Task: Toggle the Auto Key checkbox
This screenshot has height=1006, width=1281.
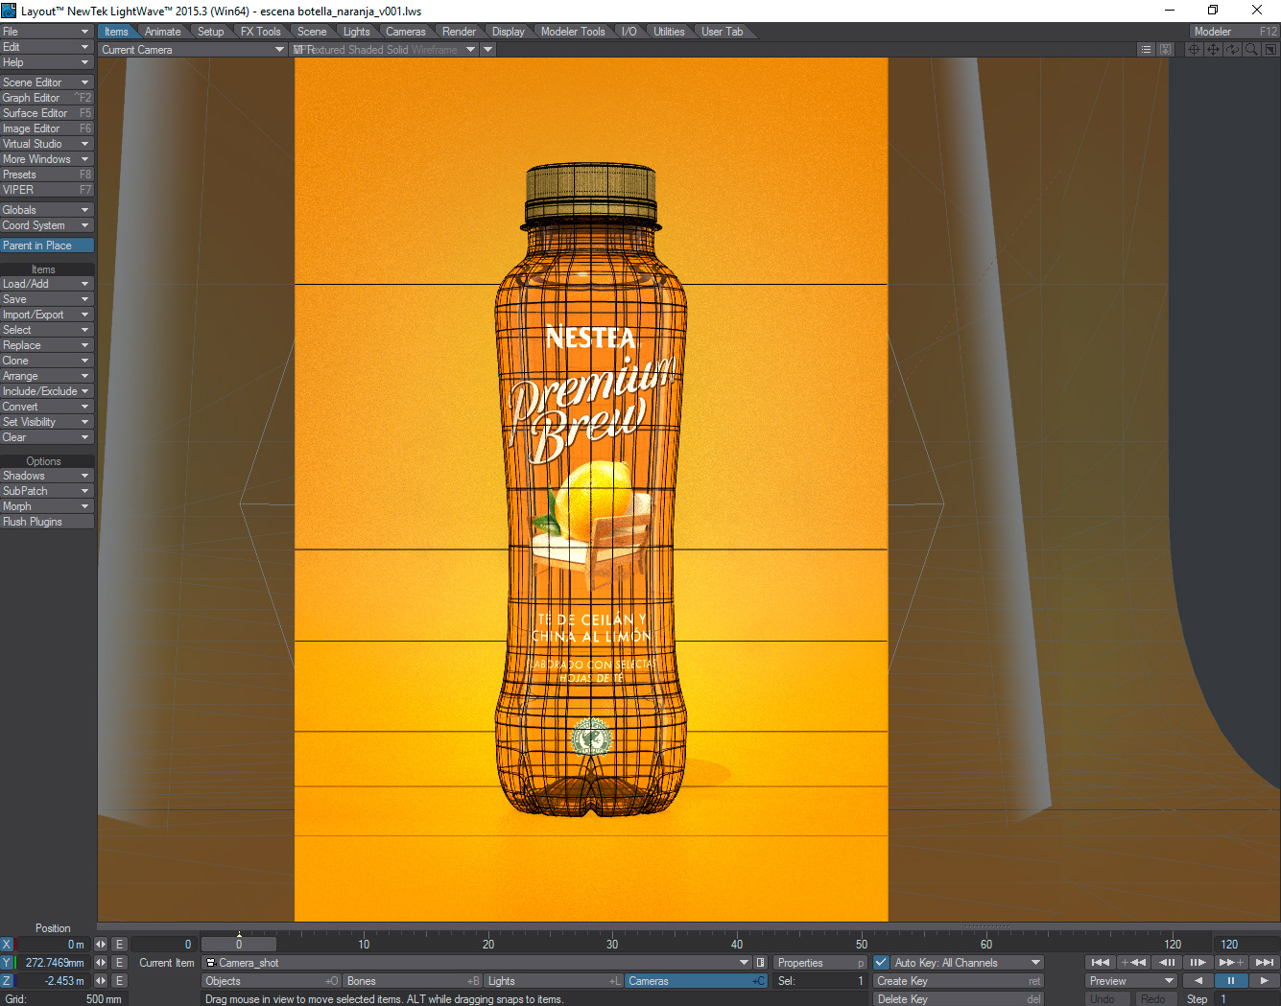Action: pos(881,963)
